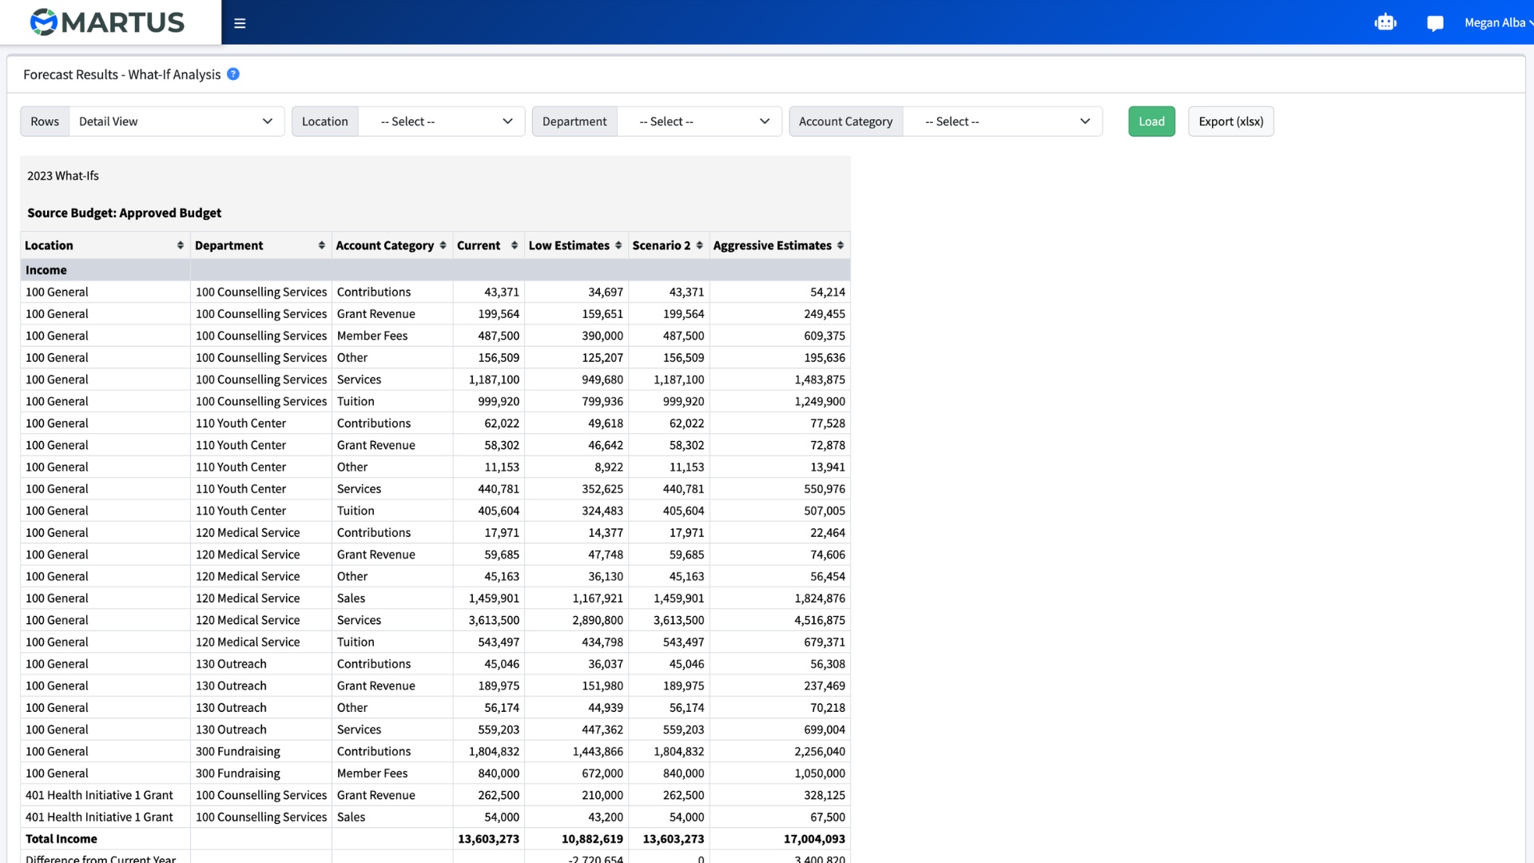Sort by Low Estimates sort icon
The image size is (1534, 863).
(618, 245)
